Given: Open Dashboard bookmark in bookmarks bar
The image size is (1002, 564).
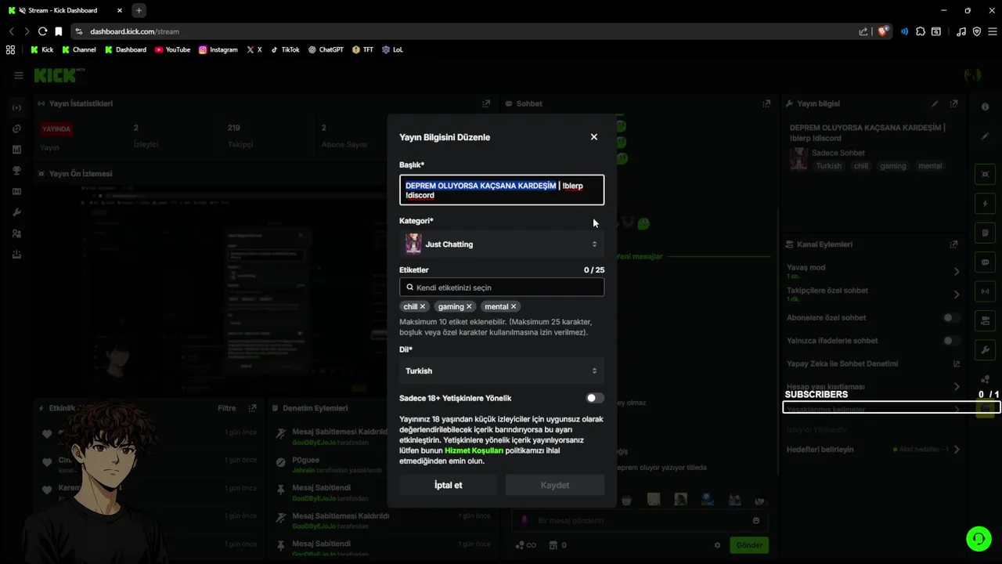Looking at the screenshot, I should 125,49.
